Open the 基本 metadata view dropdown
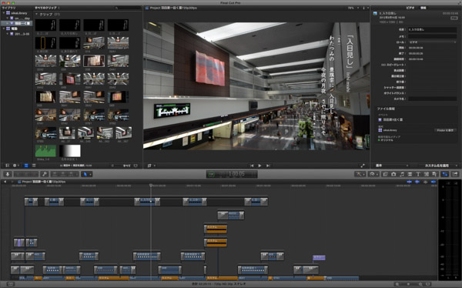The height and width of the screenshot is (288, 462). click(x=391, y=166)
